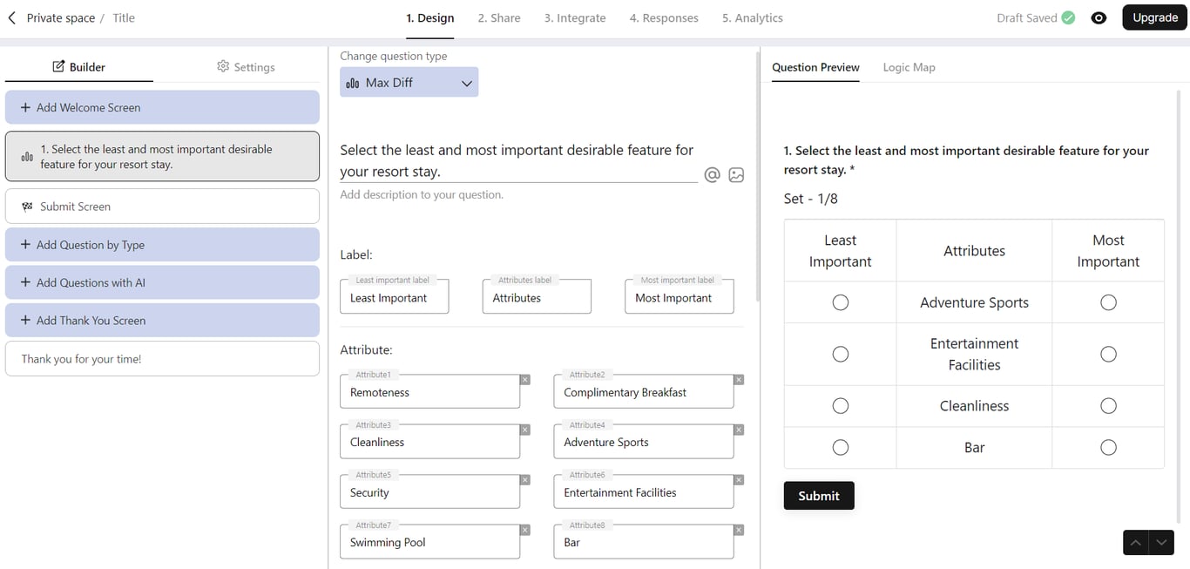Click the up arrow navigation button
The height and width of the screenshot is (569, 1190).
[1136, 542]
